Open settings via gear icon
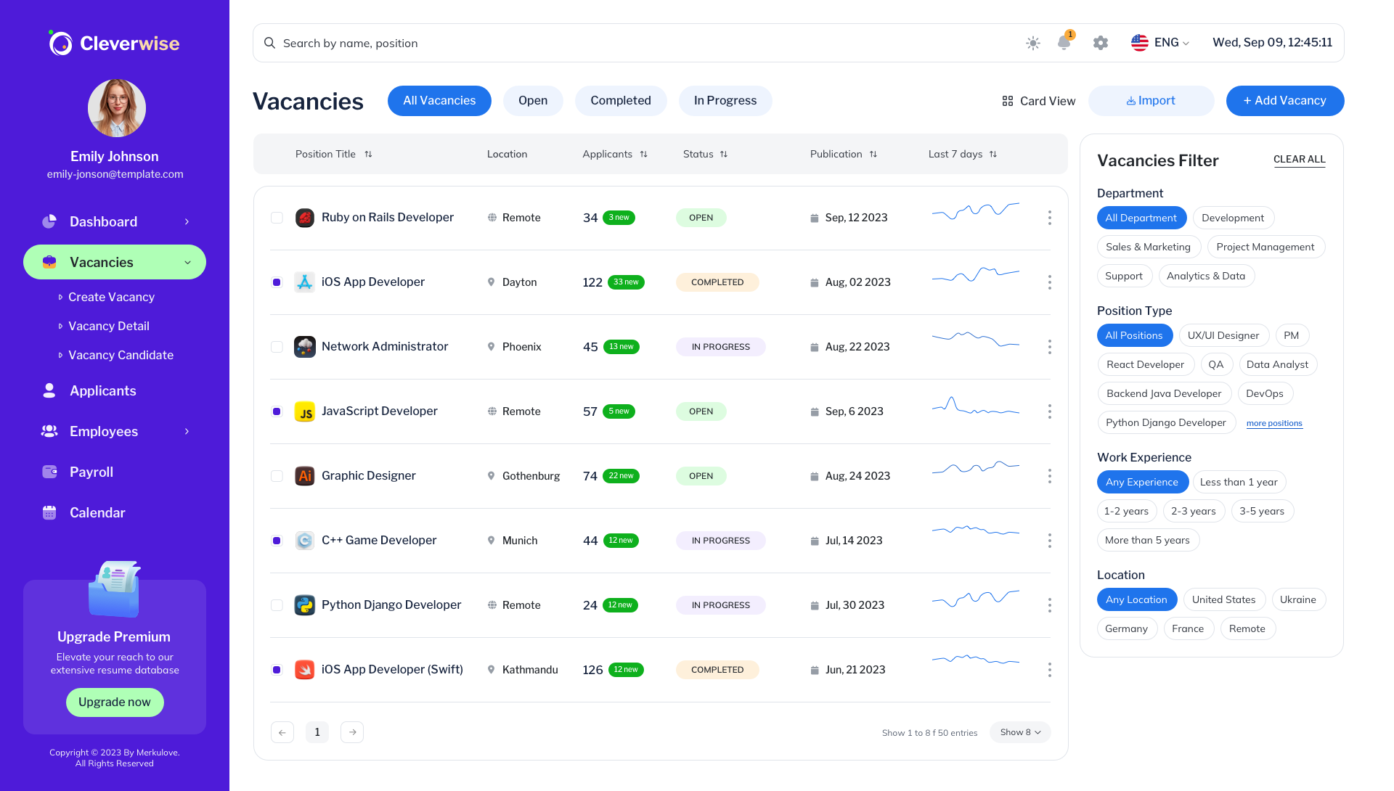The image size is (1394, 791). pos(1100,43)
